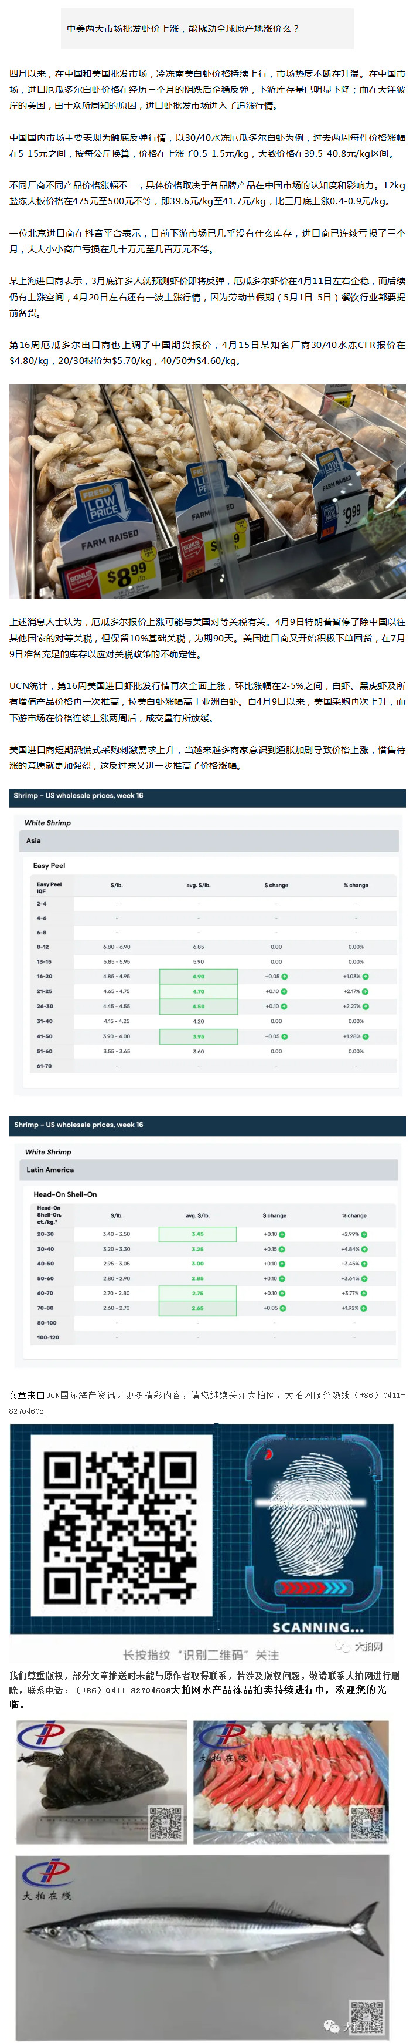420x2043 pixels.
Task: Click the '6.80 - 6.90' price range cell
Action: (x=116, y=946)
